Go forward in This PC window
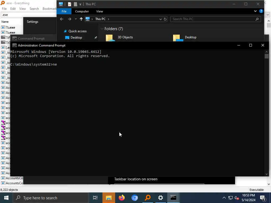Viewport: 271px width, 203px height. click(70, 19)
